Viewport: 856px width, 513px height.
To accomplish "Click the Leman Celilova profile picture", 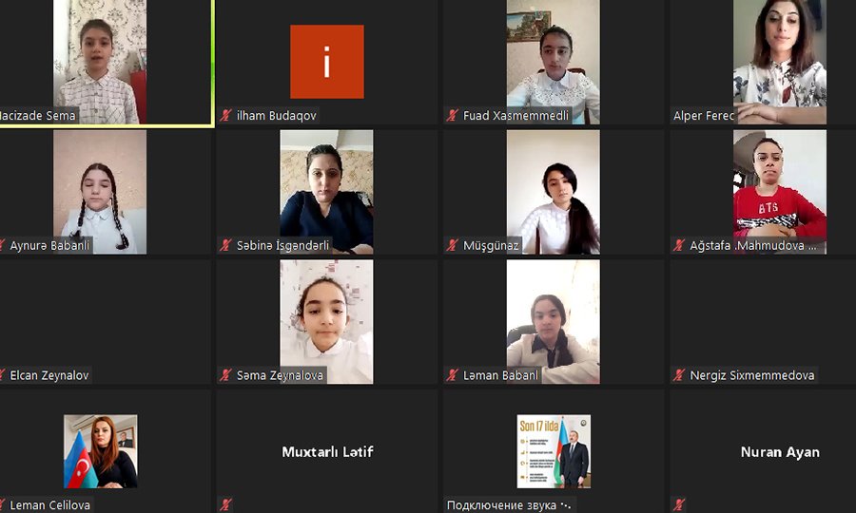I will (101, 451).
